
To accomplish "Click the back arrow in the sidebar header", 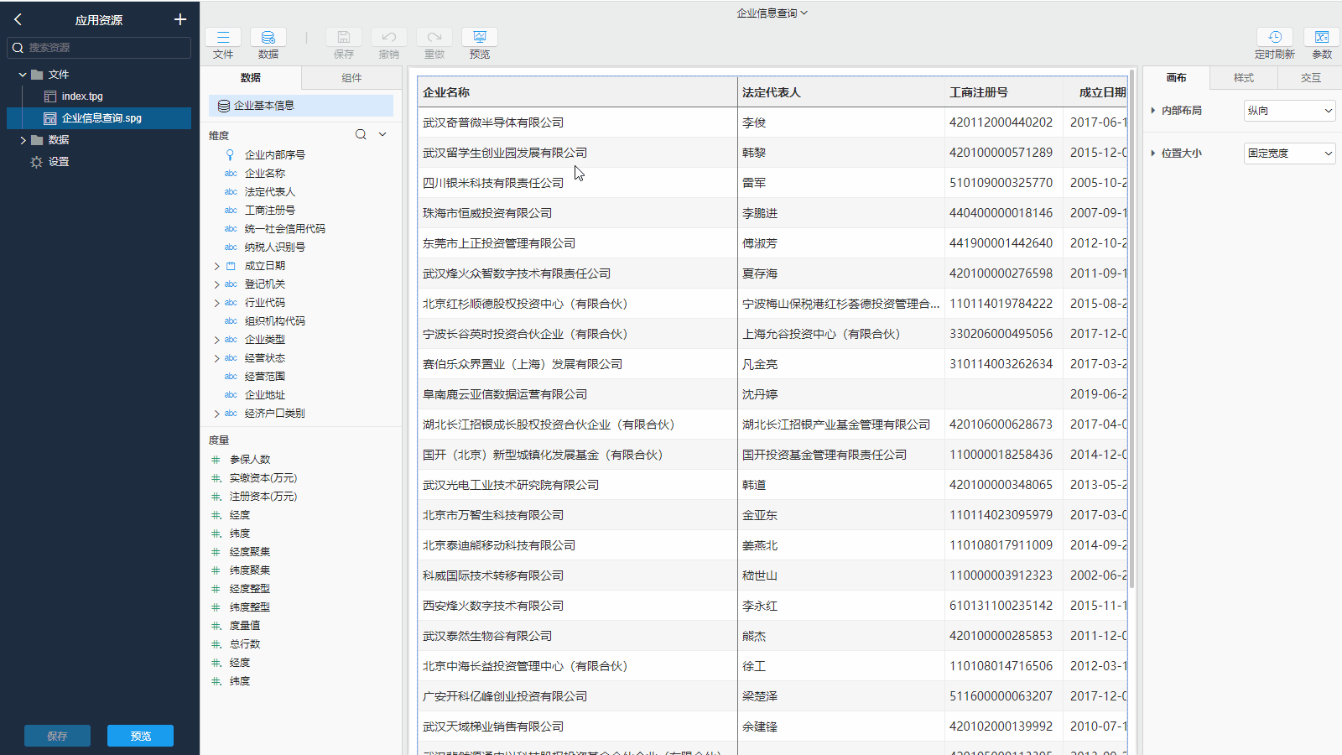I will coord(17,19).
